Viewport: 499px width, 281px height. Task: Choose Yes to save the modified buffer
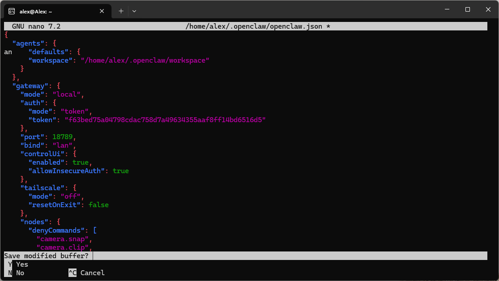[22, 264]
